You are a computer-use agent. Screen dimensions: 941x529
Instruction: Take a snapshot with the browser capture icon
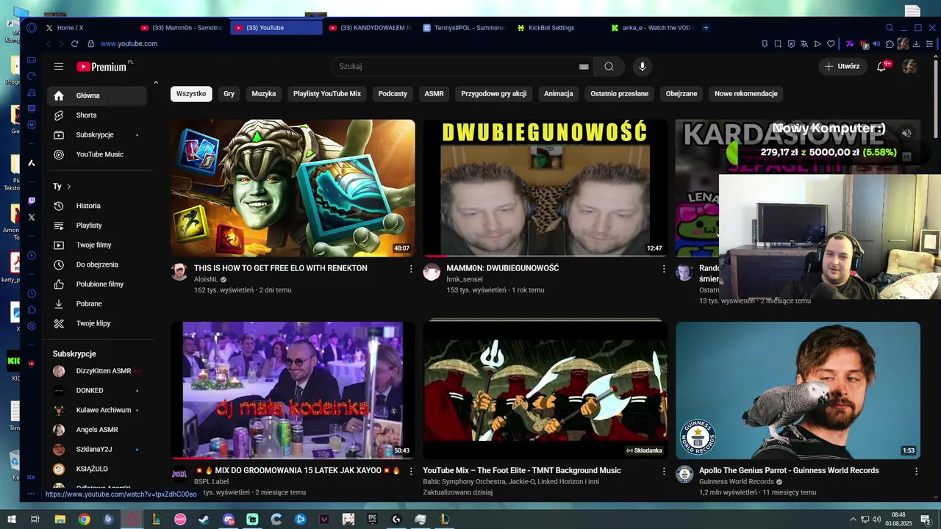tap(778, 44)
